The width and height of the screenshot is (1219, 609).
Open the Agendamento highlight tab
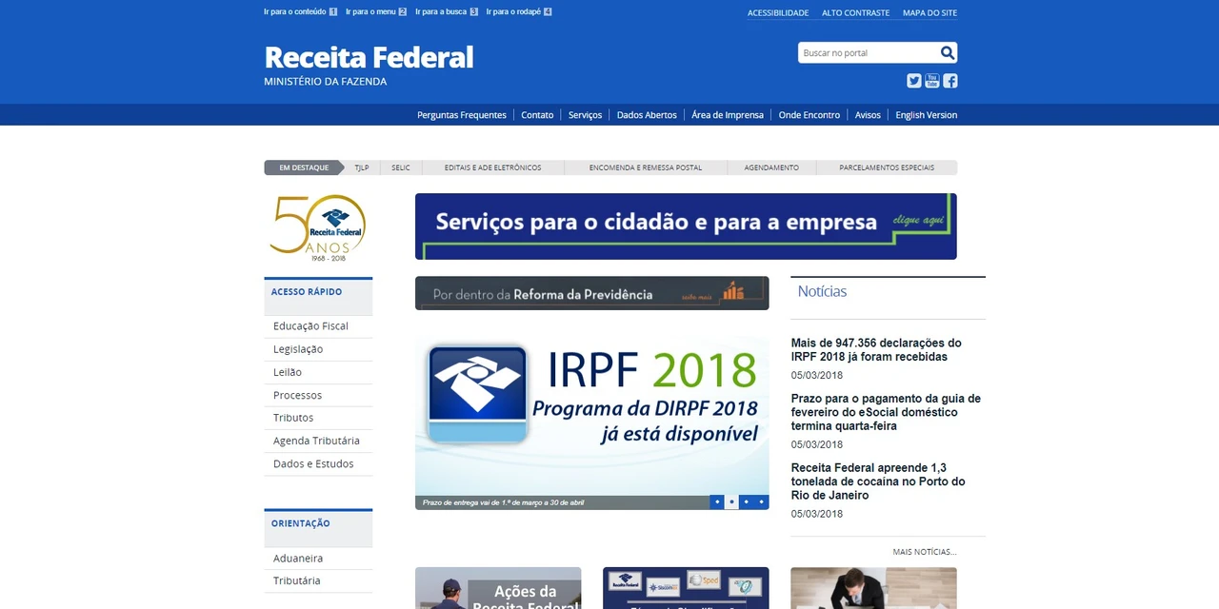pyautogui.click(x=771, y=167)
